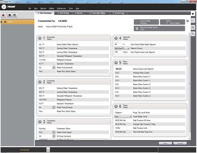Collapse the Compressor Status panel
This screenshot has width=197, height=153.
[x=40, y=122]
